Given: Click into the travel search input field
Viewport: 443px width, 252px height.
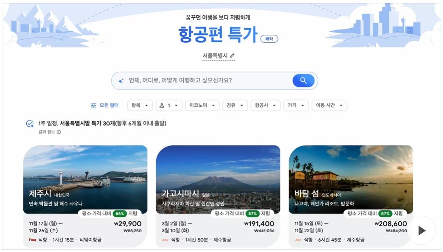Looking at the screenshot, I should pyautogui.click(x=208, y=81).
